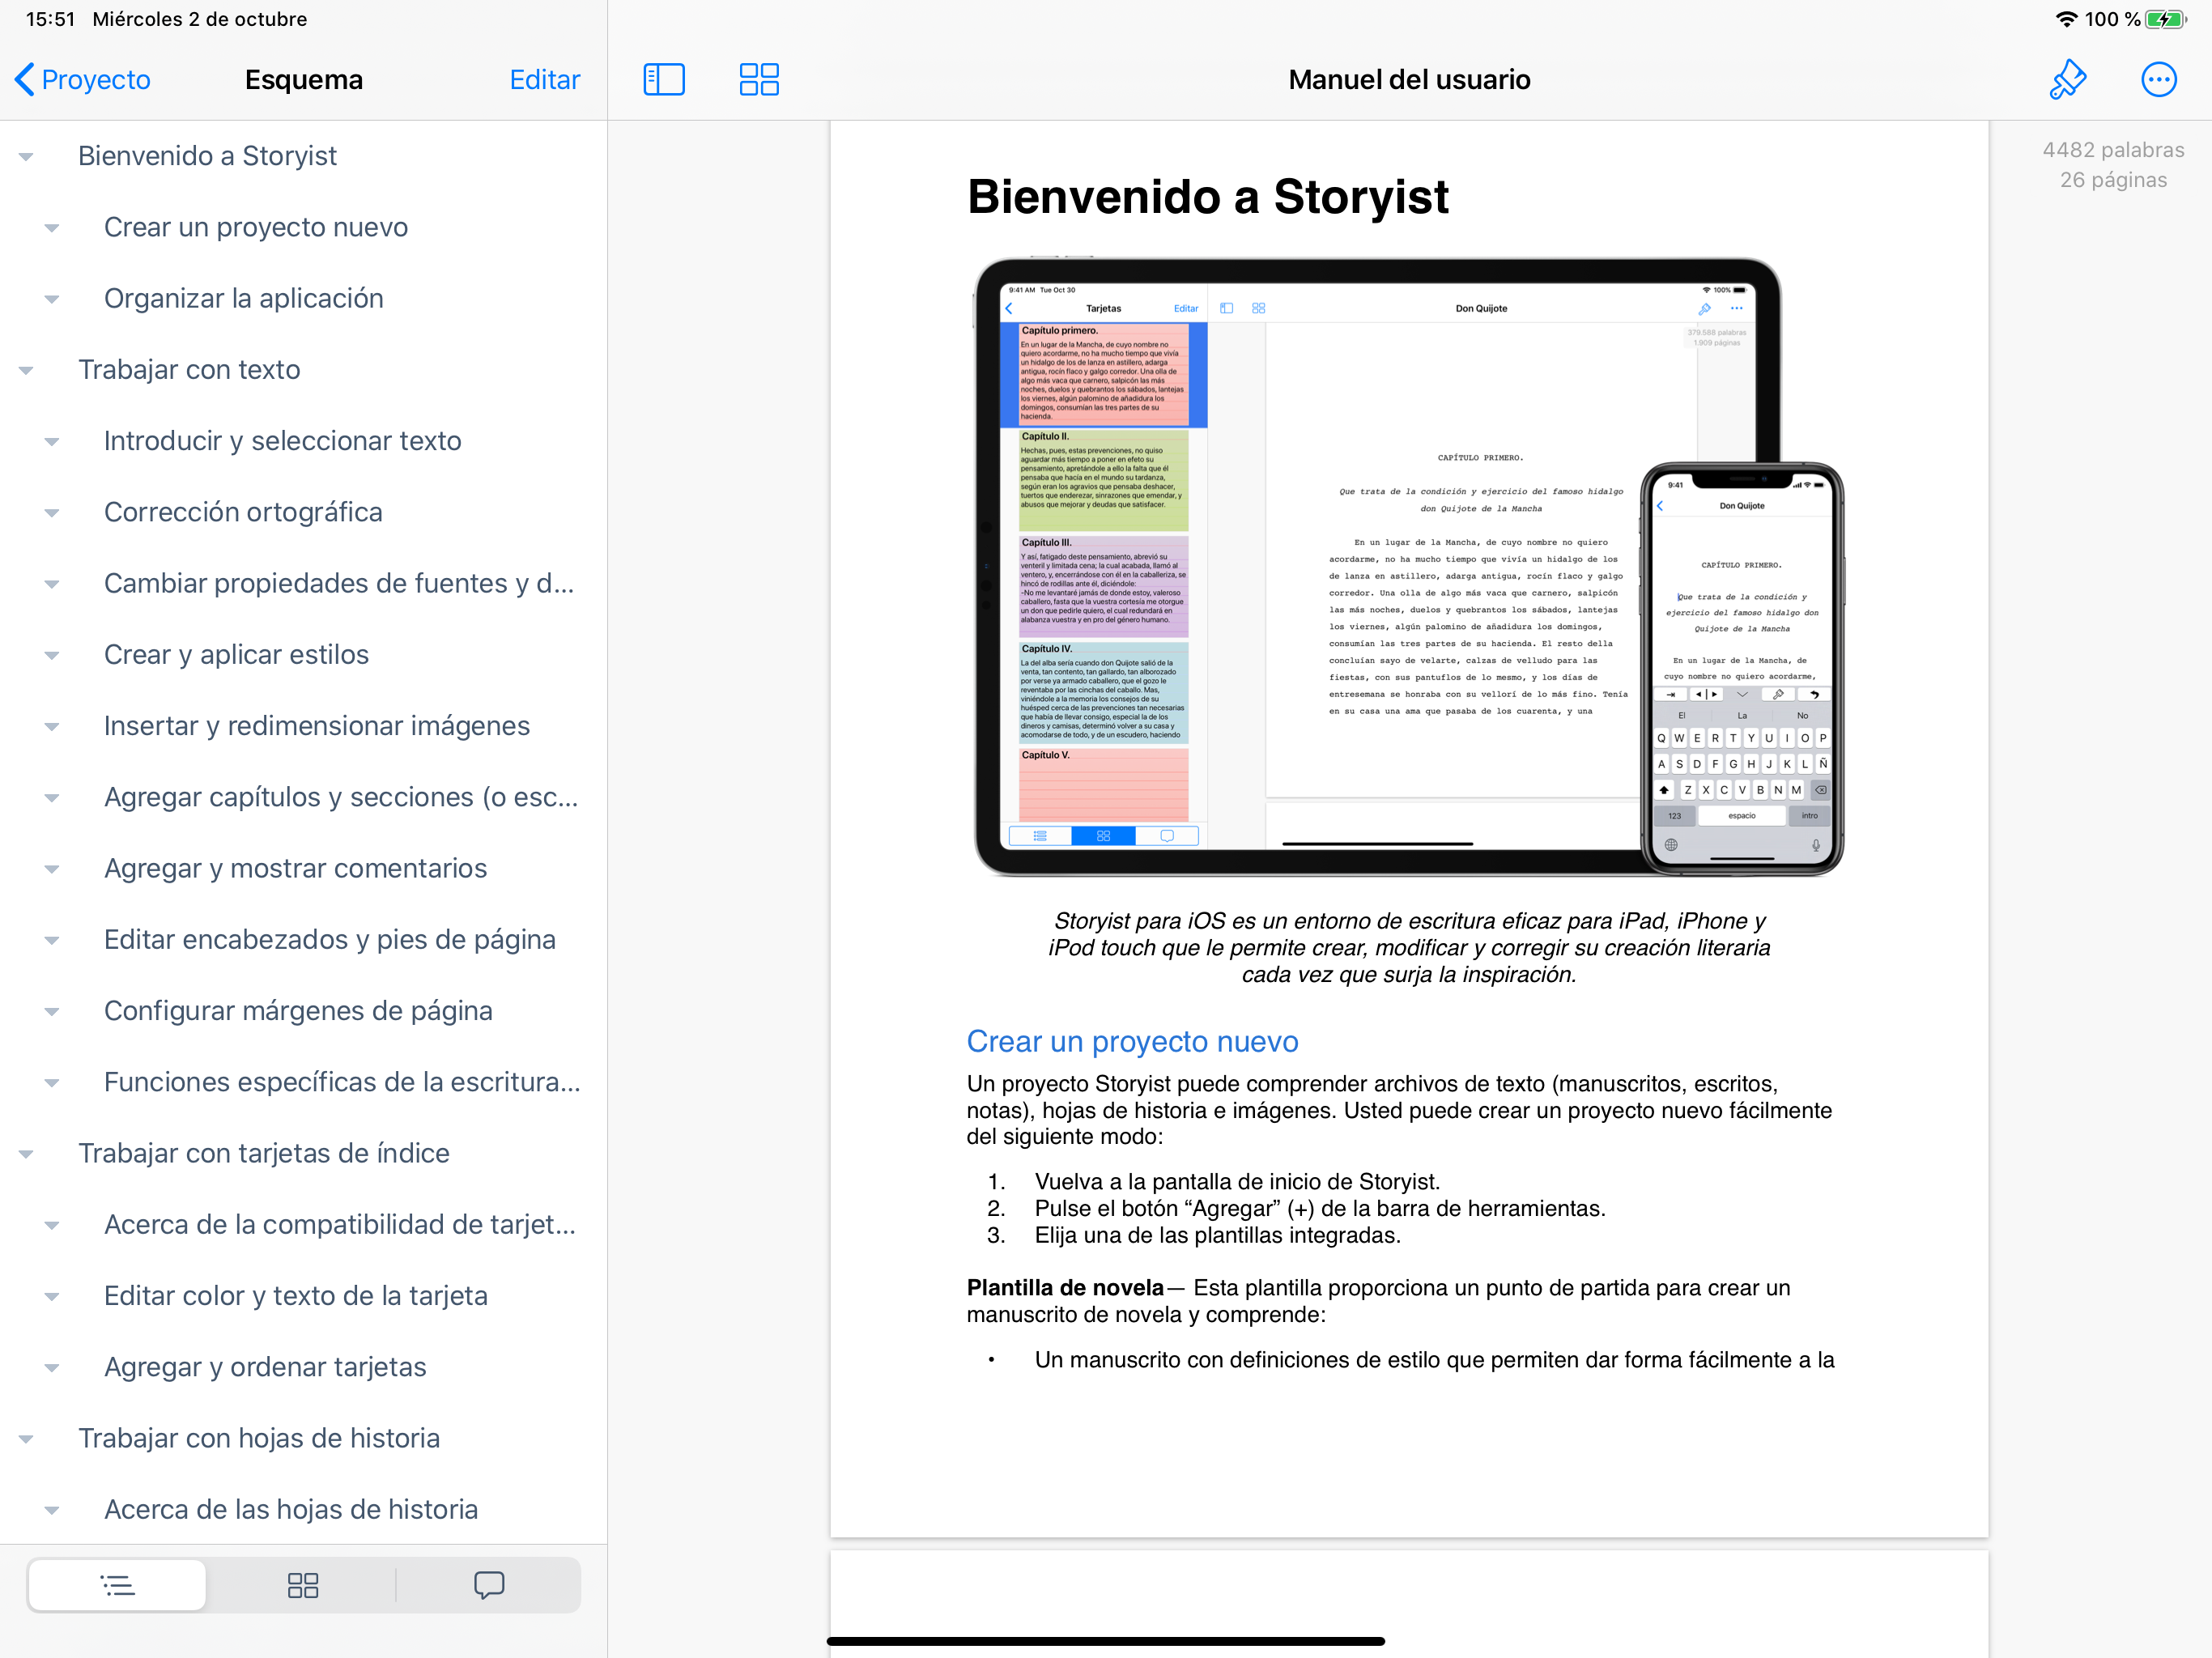Open Crear un proyecto nuevo outline entry
This screenshot has width=2212, height=1658.
(256, 227)
